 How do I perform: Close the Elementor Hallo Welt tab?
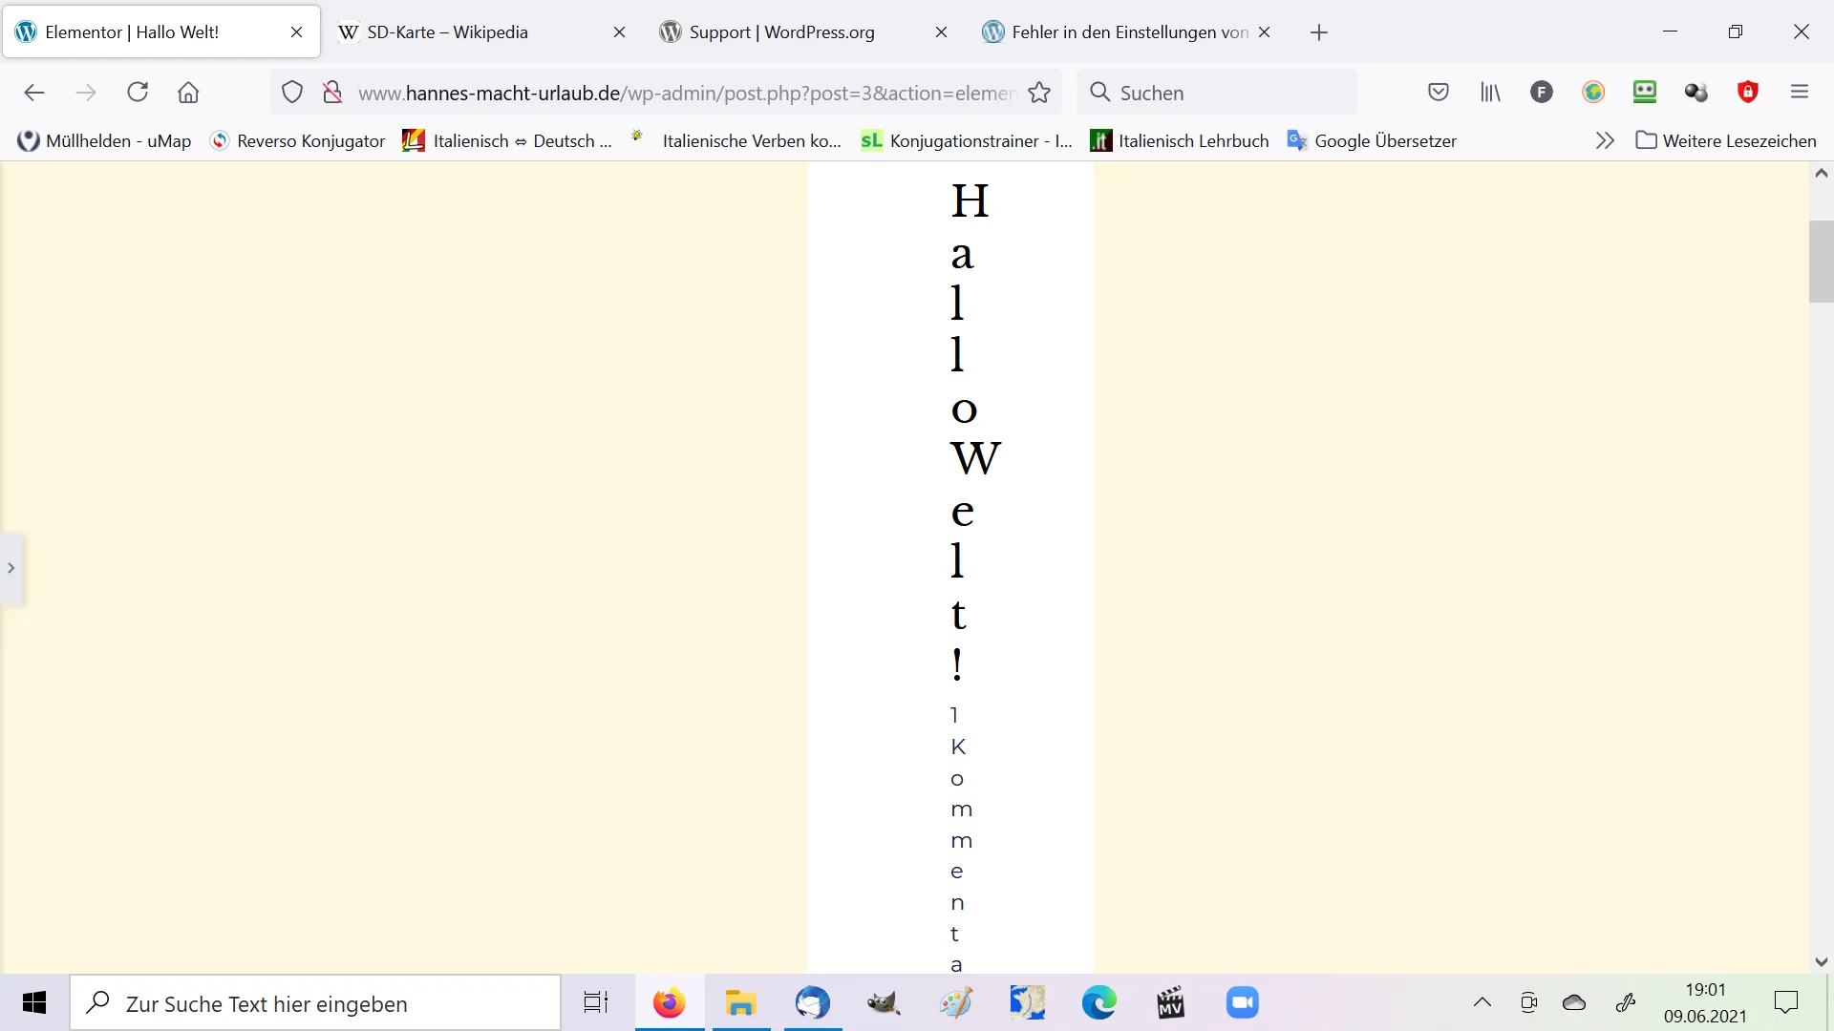coord(296,32)
